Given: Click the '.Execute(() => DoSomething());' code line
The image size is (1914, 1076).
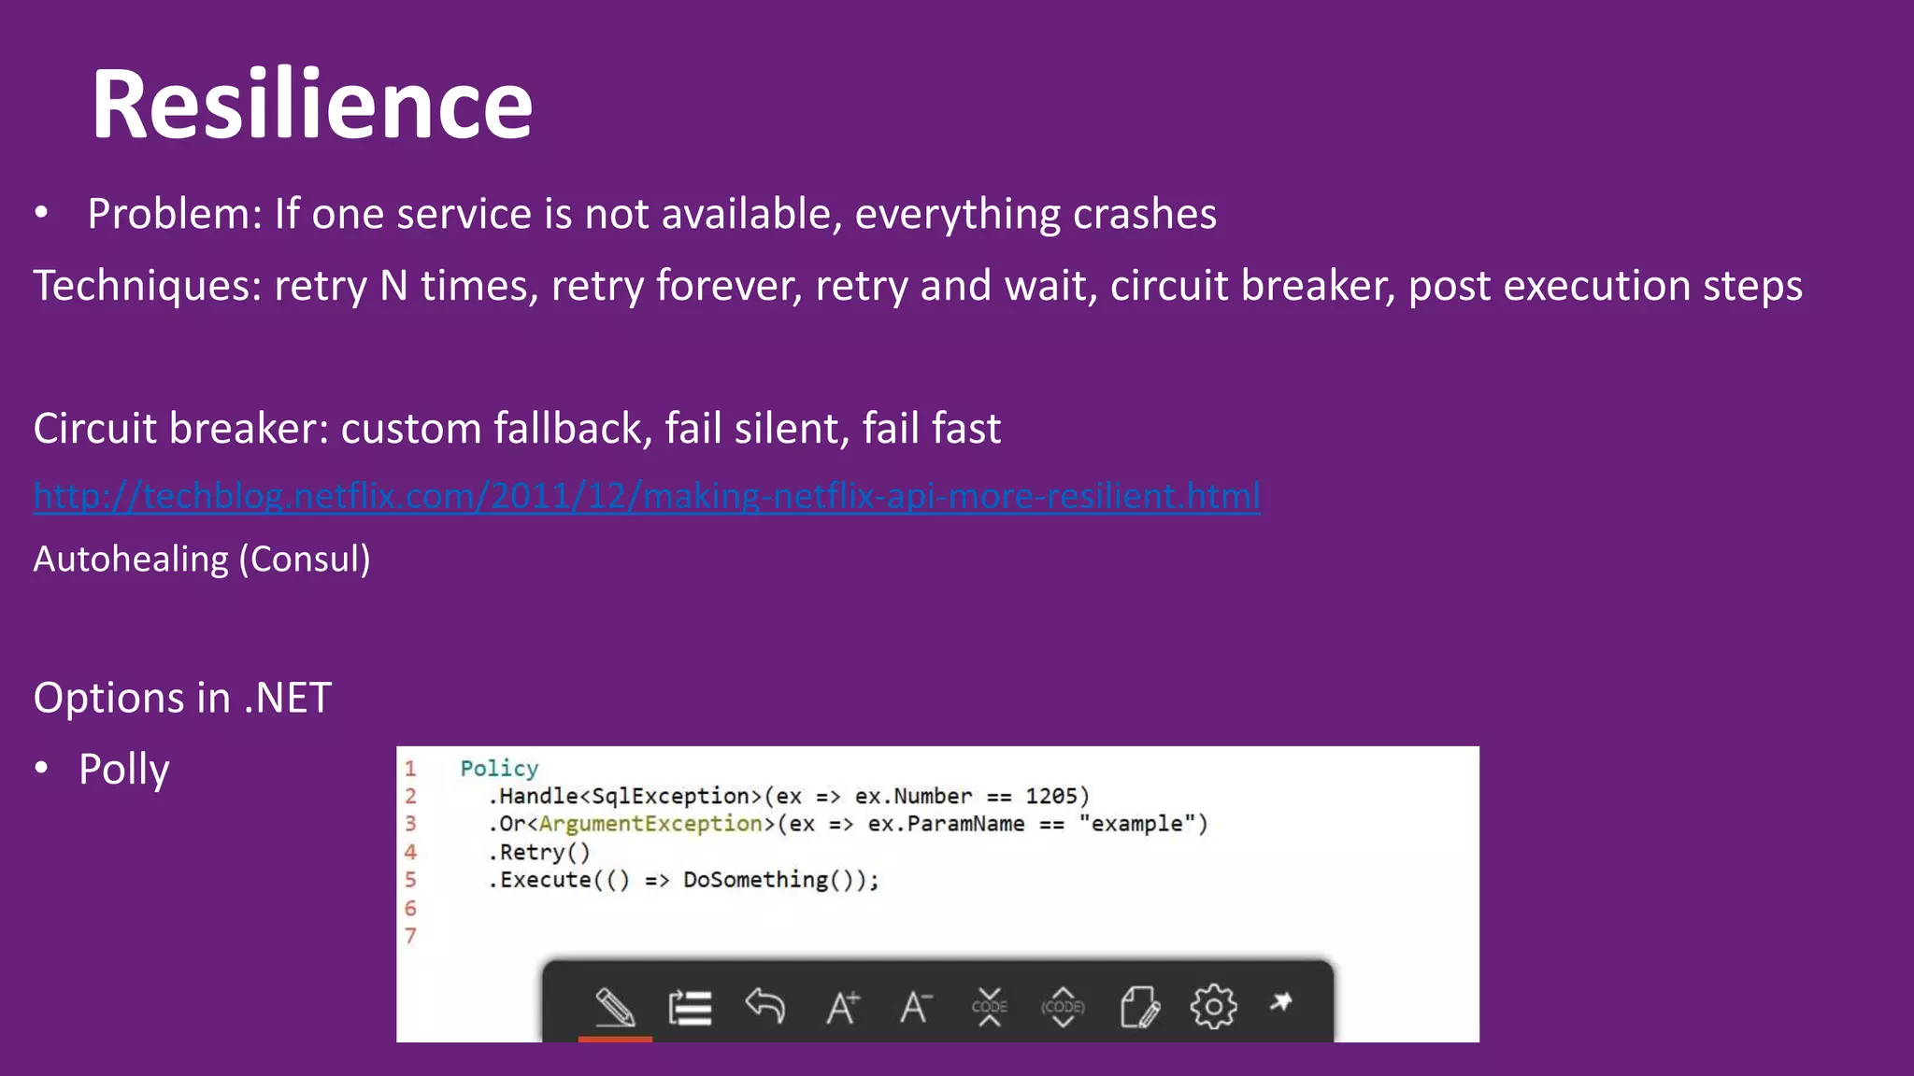Looking at the screenshot, I should [683, 880].
